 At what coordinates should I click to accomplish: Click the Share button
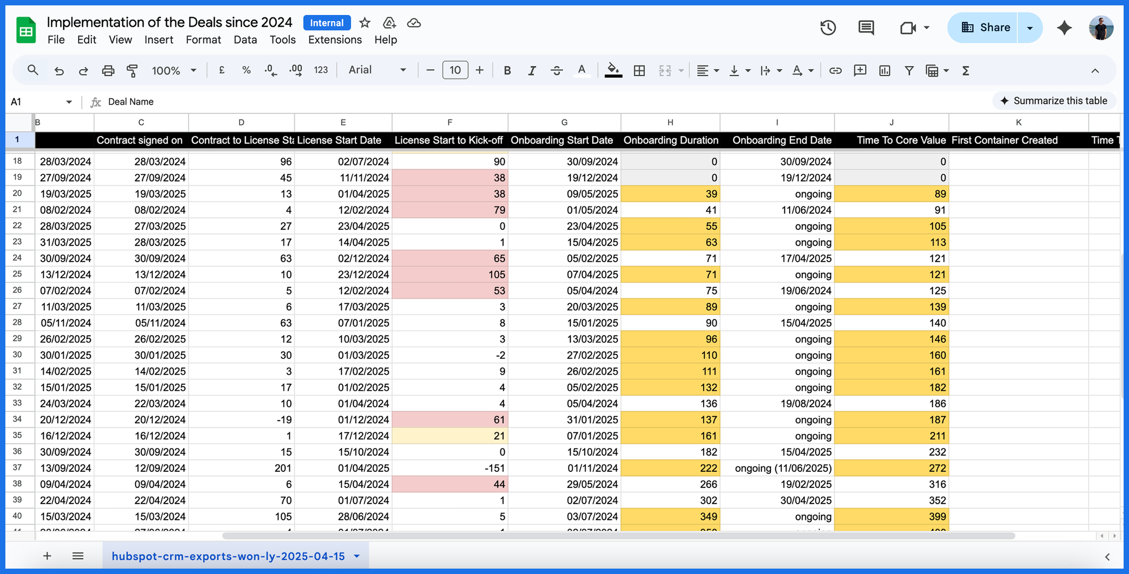(985, 28)
